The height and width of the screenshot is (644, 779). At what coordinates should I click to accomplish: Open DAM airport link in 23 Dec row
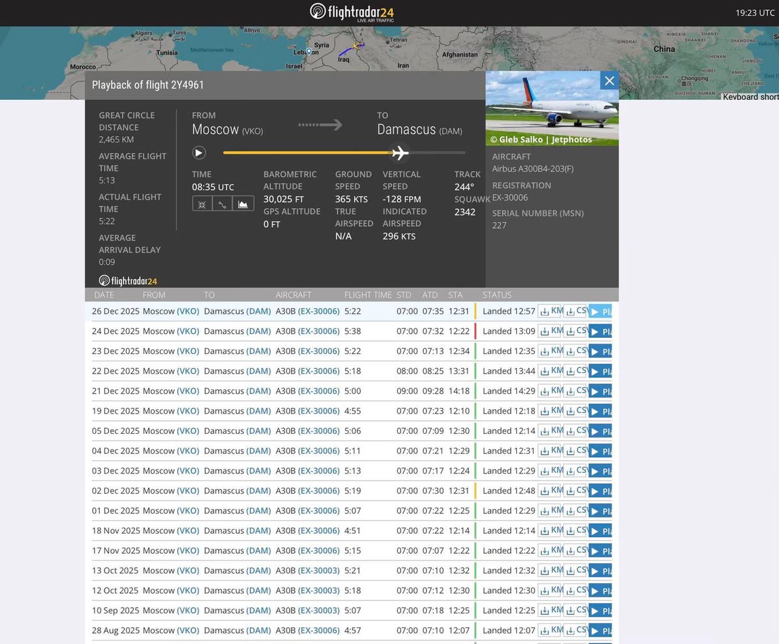258,352
